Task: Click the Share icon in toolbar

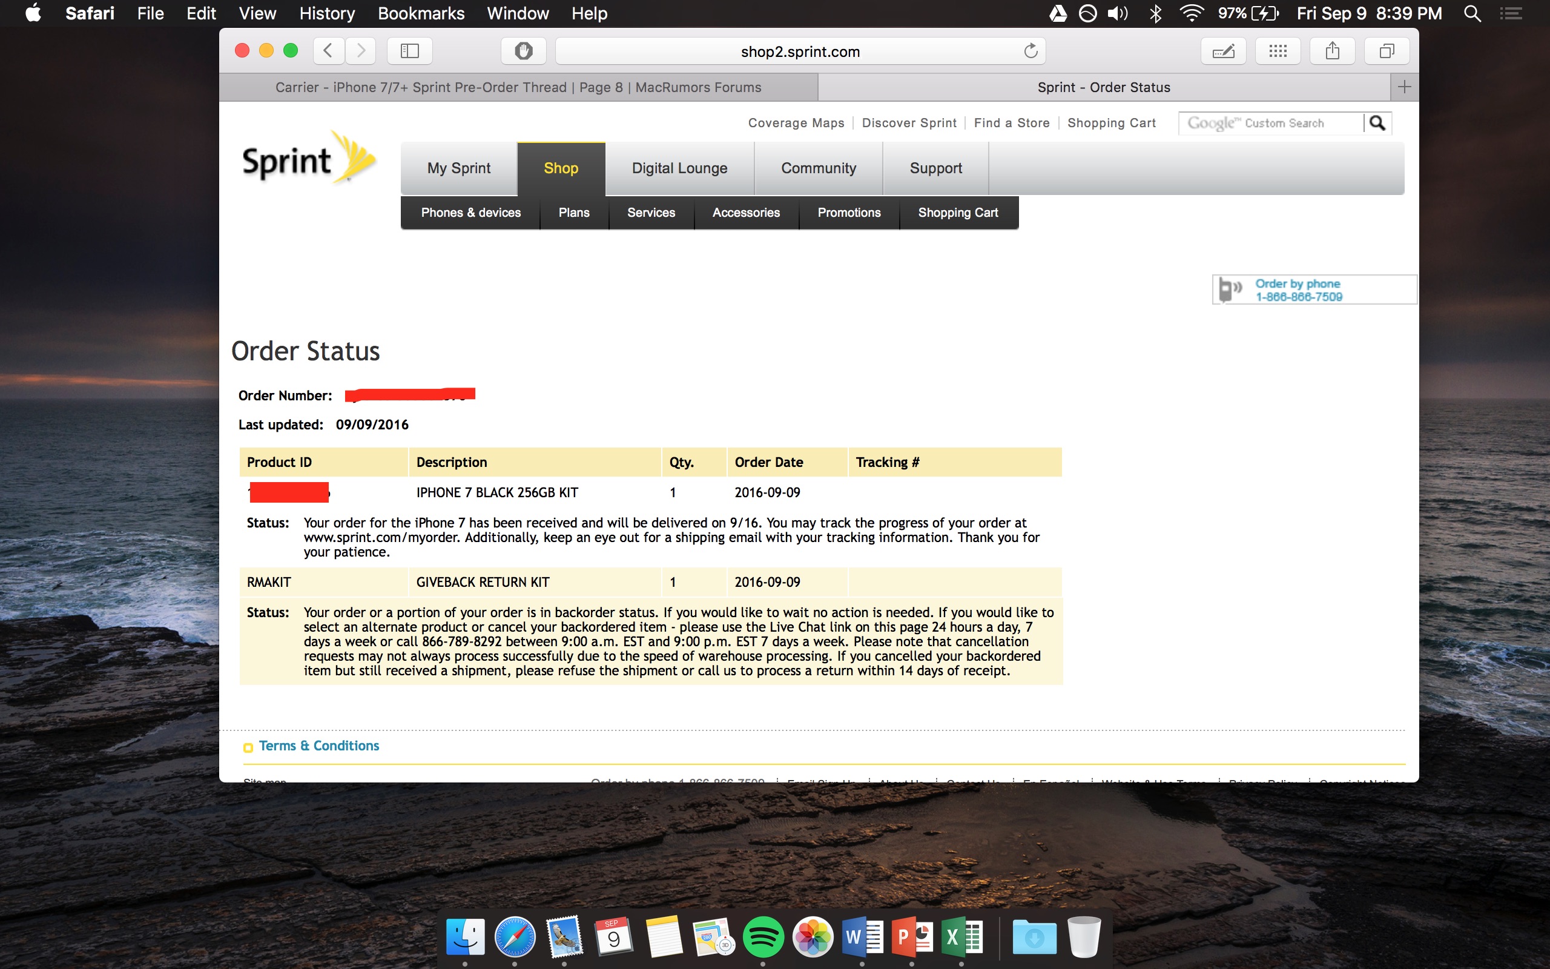Action: [x=1332, y=51]
